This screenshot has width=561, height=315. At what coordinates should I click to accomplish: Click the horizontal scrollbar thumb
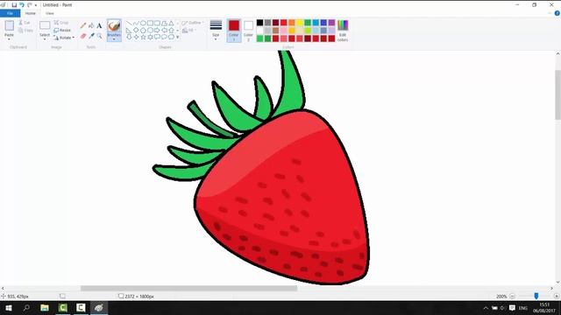(x=188, y=288)
